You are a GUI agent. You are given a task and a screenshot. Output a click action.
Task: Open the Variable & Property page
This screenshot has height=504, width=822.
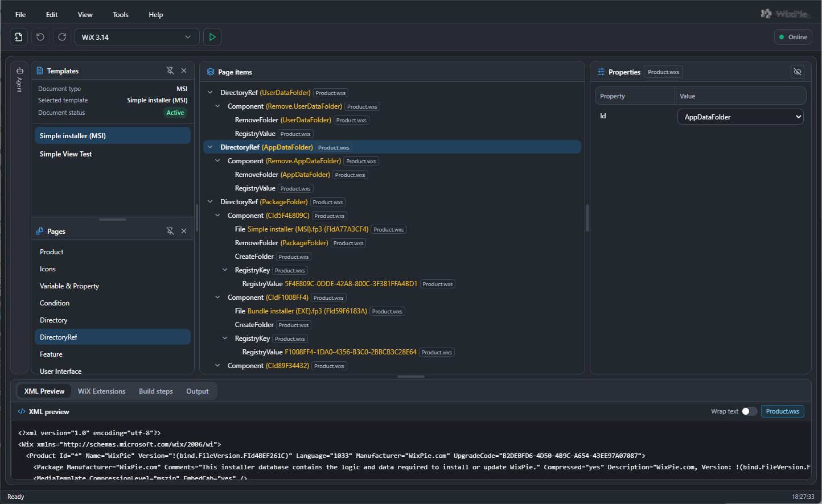click(x=112, y=286)
